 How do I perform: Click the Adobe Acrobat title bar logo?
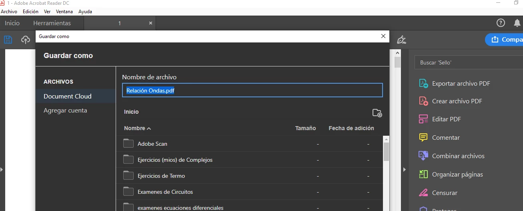(x=3, y=3)
